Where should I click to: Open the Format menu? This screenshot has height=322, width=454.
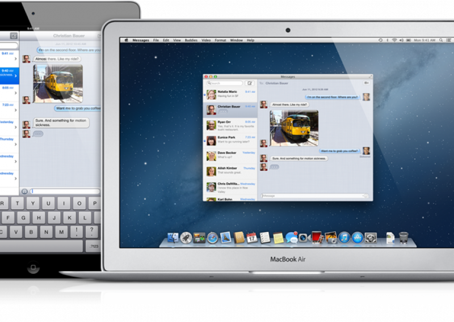pos(220,40)
